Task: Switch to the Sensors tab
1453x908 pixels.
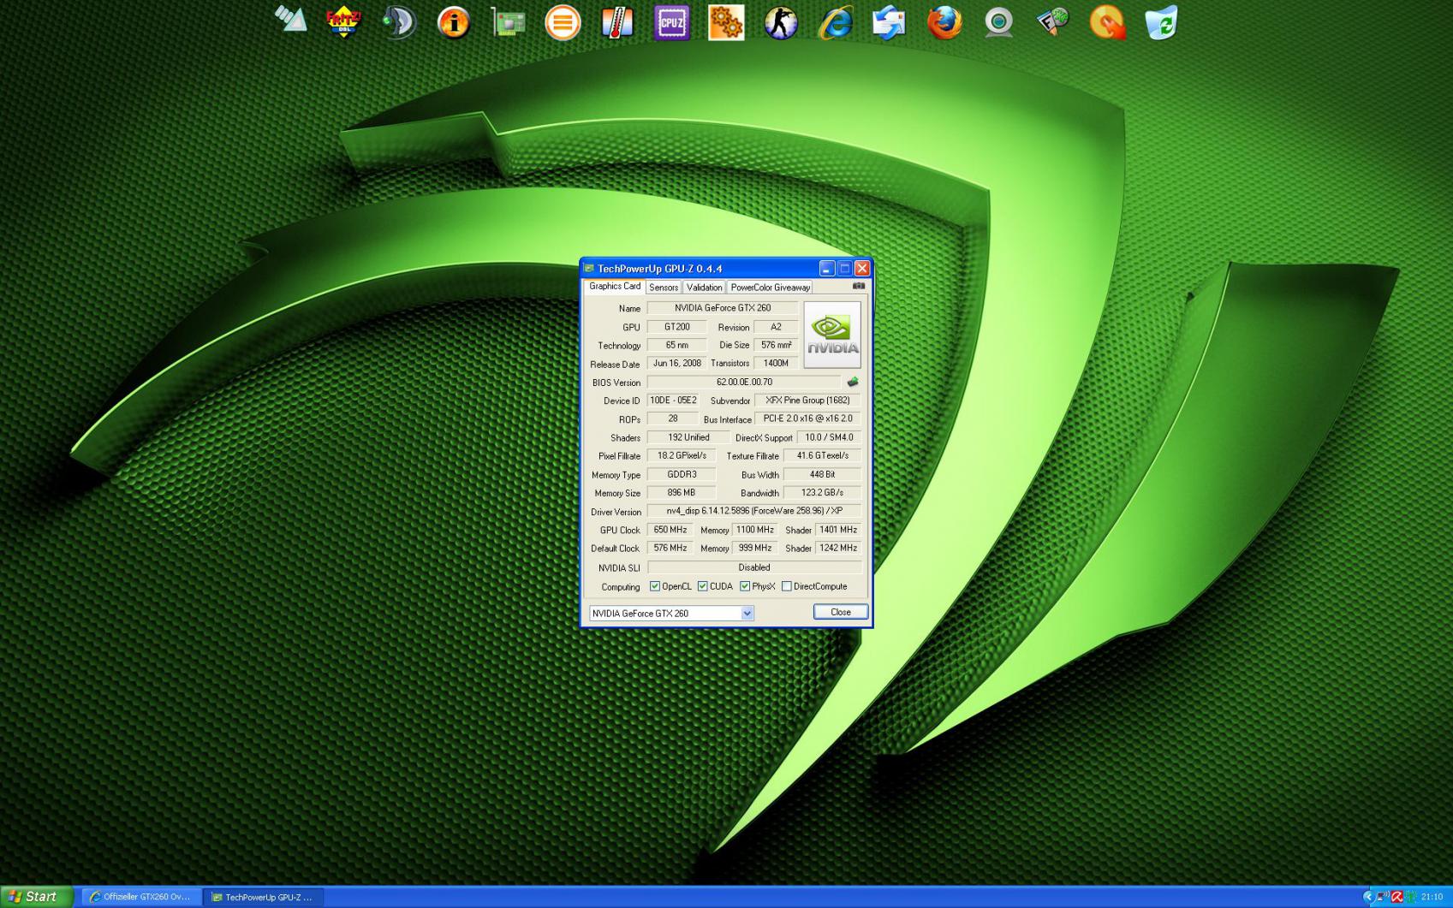Action: coord(663,288)
